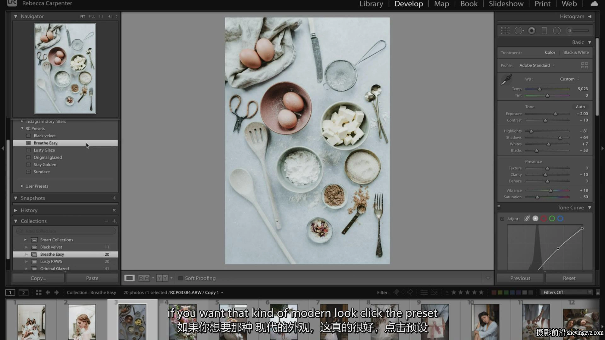Enable Before/After side-by-side view
Screen dimensions: 605x340
pos(144,278)
